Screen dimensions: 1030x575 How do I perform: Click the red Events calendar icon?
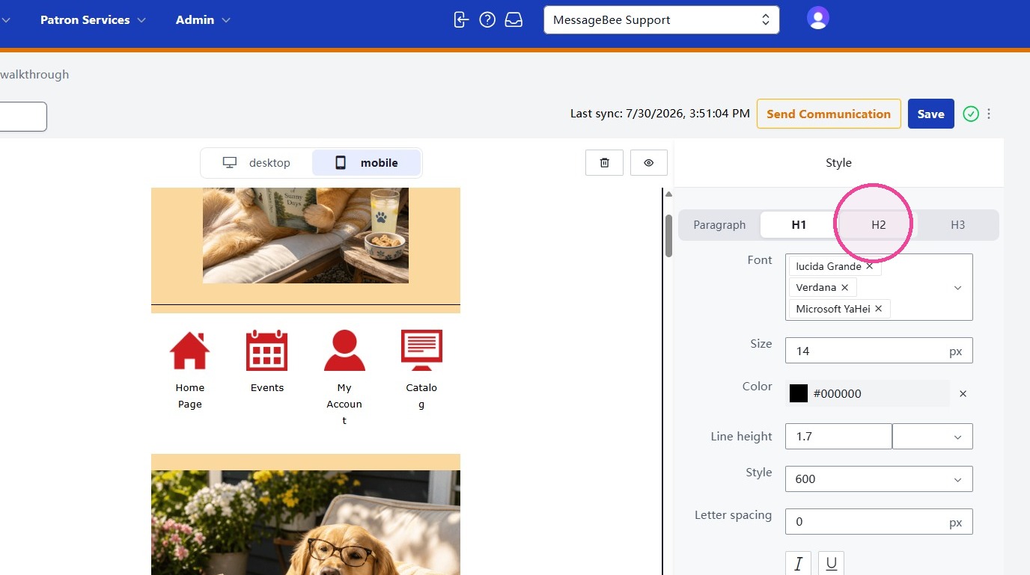pos(267,351)
